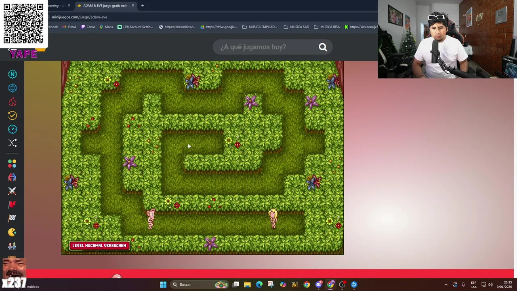The height and width of the screenshot is (291, 517).
Task: Open the streamlabs bookmark
Action: pos(177,27)
